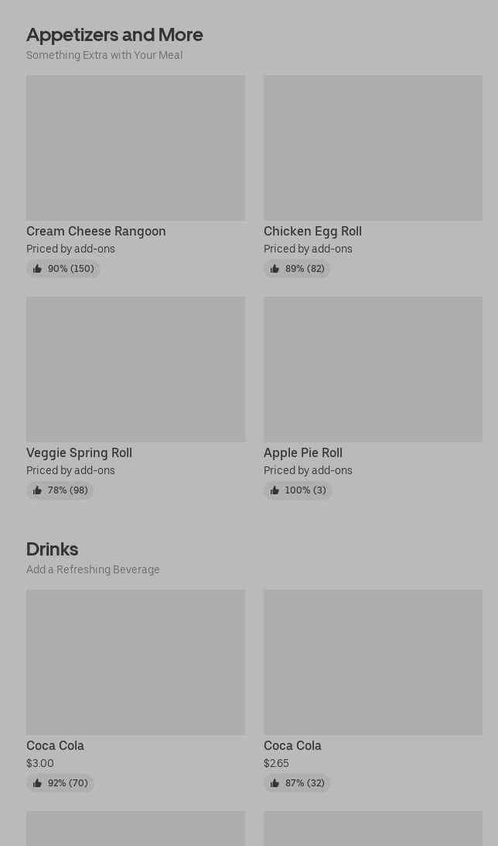
Task: Click the Appetizers and More section heading
Action: tap(114, 34)
